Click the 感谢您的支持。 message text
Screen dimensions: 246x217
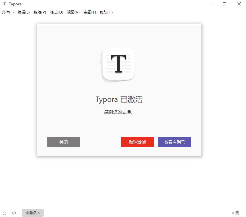[119, 112]
